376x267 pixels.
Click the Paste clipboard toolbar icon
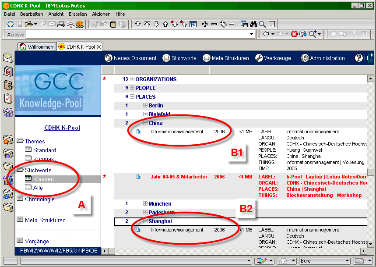(113, 24)
